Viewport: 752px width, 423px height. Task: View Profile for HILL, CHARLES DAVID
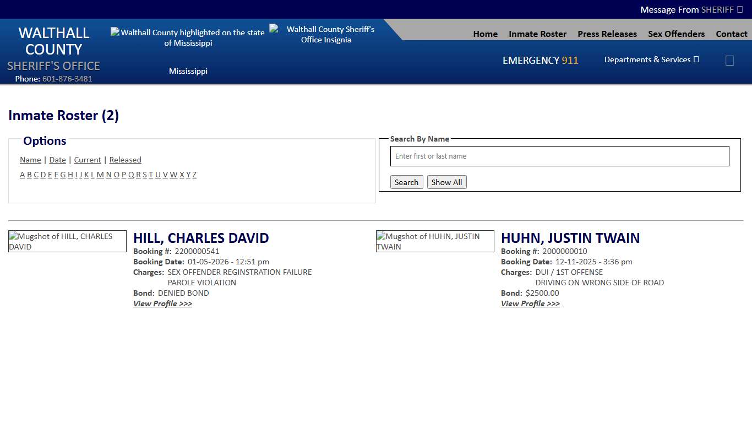(x=162, y=303)
